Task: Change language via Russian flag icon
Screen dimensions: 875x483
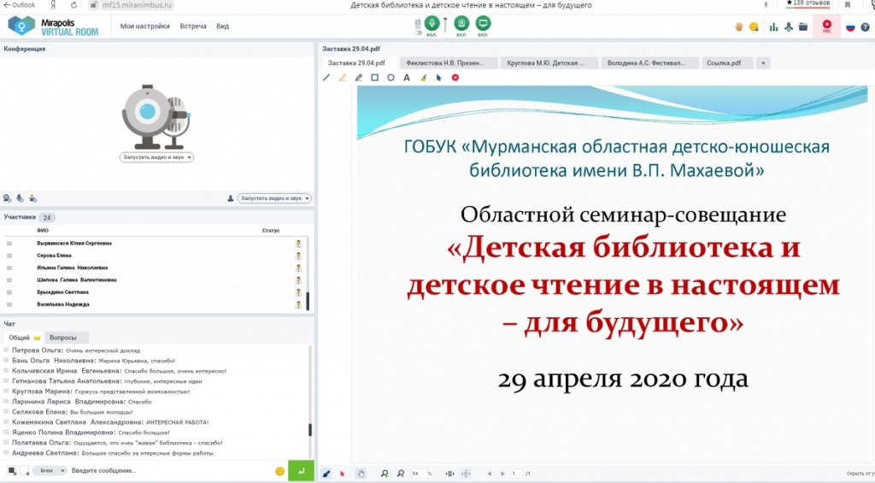Action: tap(850, 27)
